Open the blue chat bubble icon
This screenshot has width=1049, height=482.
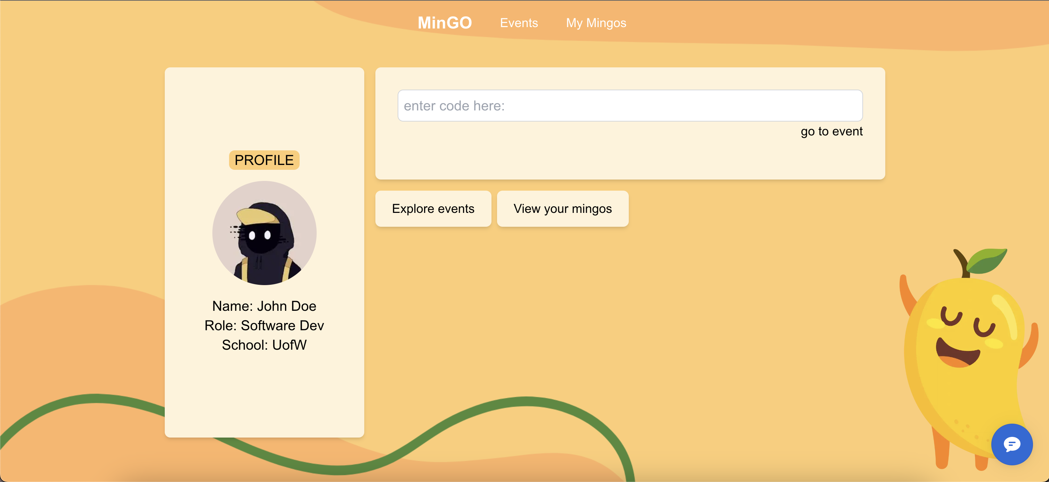1011,444
